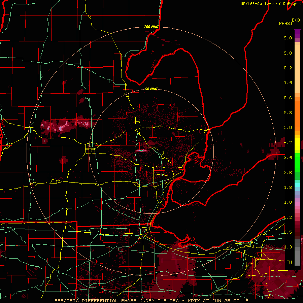
Task: Click the 5.0 value on color scale
Action: point(288,128)
